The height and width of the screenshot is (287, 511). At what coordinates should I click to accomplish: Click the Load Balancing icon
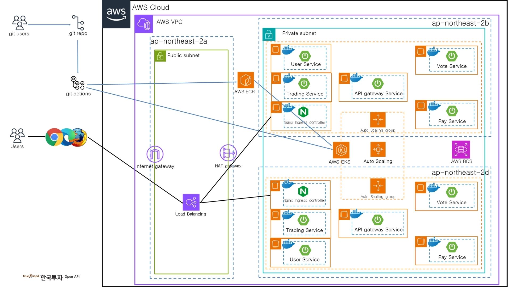tap(191, 202)
